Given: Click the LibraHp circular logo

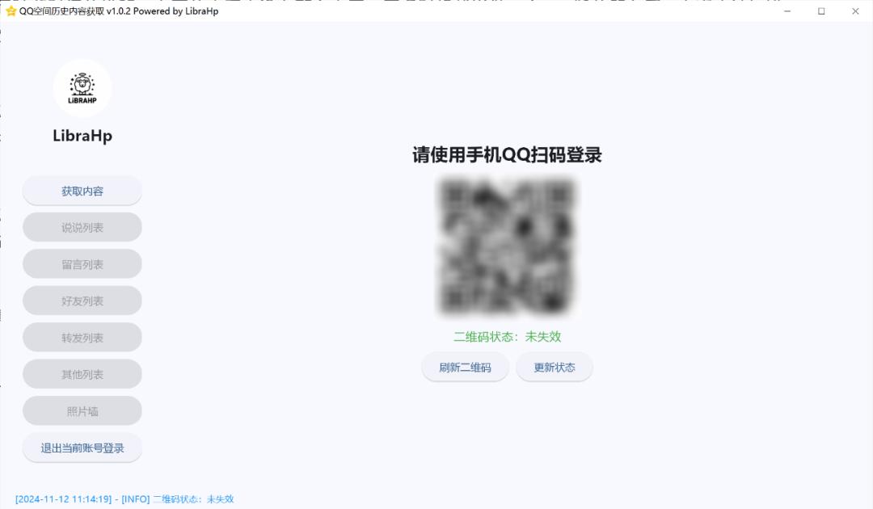Looking at the screenshot, I should pyautogui.click(x=82, y=88).
